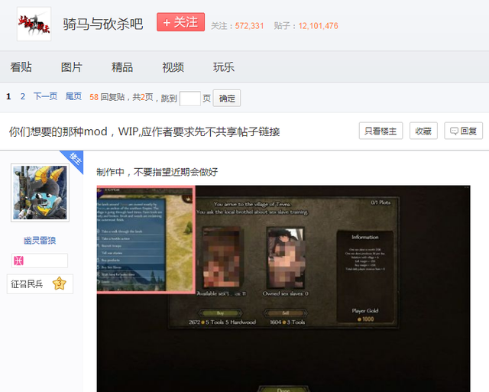Switch to the 看贴 tab
The width and height of the screenshot is (489, 392).
[x=21, y=67]
